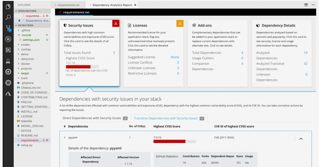
Task: Click the Kubernetes wheel icon in activity bar
Action: [x=8, y=83]
